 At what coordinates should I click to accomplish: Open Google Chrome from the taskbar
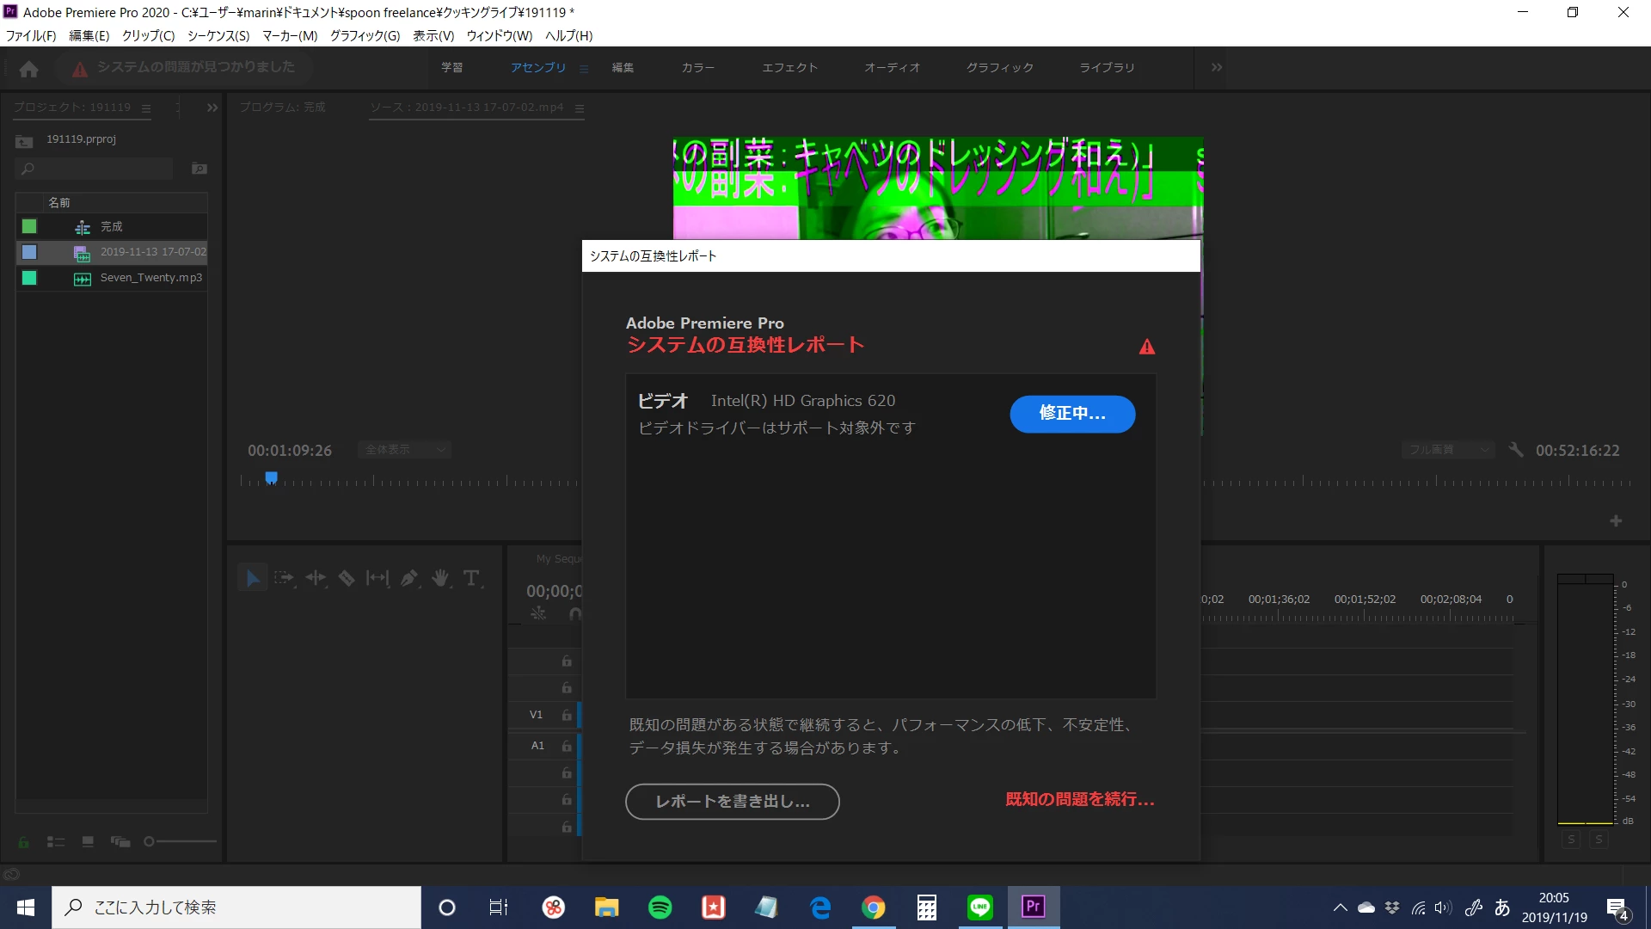point(874,907)
